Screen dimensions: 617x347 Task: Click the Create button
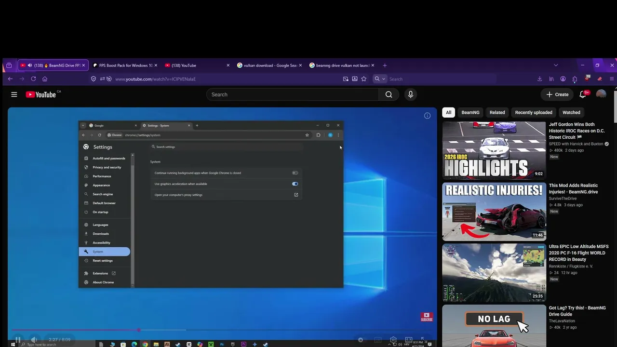[558, 94]
